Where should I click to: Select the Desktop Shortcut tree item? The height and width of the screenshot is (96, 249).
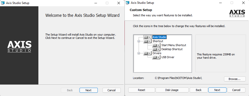pos(172,49)
